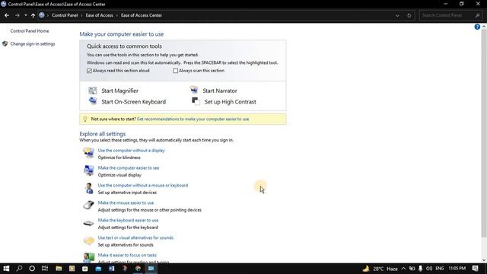Click the icon beside Make the computer easier to see

click(x=88, y=170)
